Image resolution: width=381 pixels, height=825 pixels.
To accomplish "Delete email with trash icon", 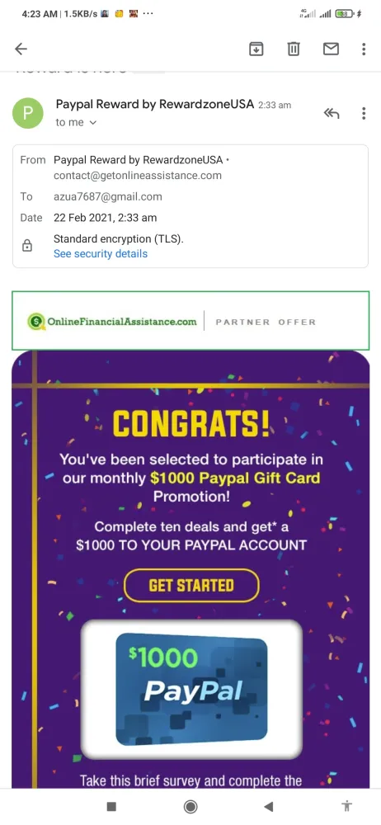I will coord(293,49).
